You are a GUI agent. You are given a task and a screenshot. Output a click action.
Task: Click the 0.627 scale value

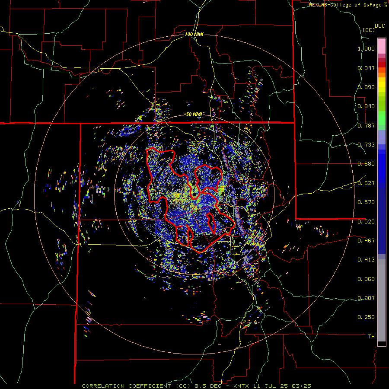[366, 183]
